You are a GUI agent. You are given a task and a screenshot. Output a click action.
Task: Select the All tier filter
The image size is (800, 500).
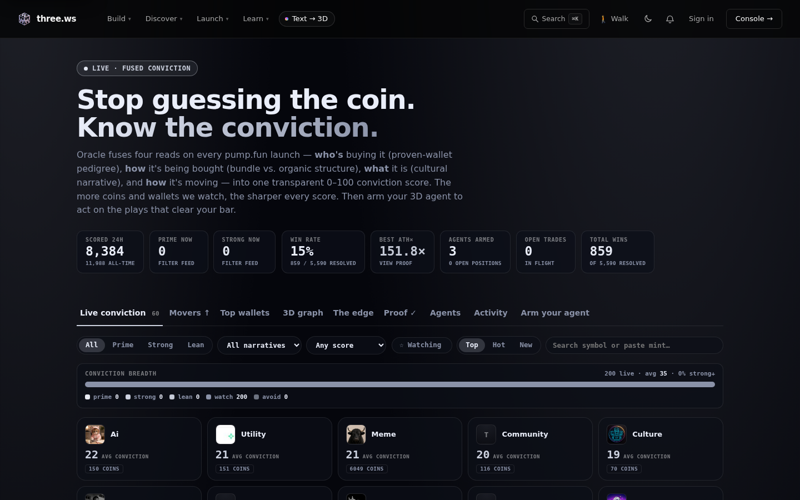pyautogui.click(x=92, y=345)
